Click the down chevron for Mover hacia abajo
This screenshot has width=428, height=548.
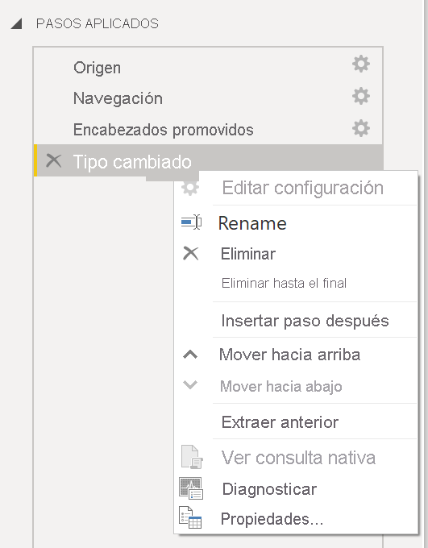tap(190, 385)
